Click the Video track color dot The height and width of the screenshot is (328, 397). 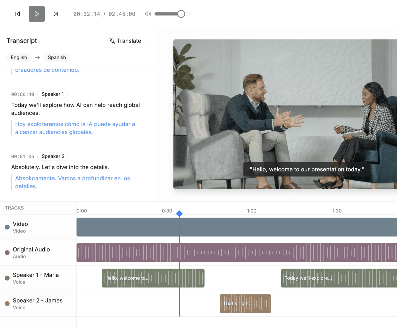point(7,227)
